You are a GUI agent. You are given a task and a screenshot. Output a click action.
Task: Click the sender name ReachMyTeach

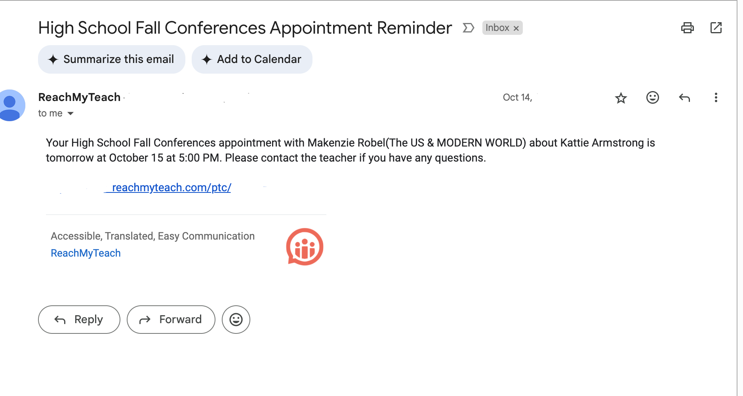click(79, 97)
